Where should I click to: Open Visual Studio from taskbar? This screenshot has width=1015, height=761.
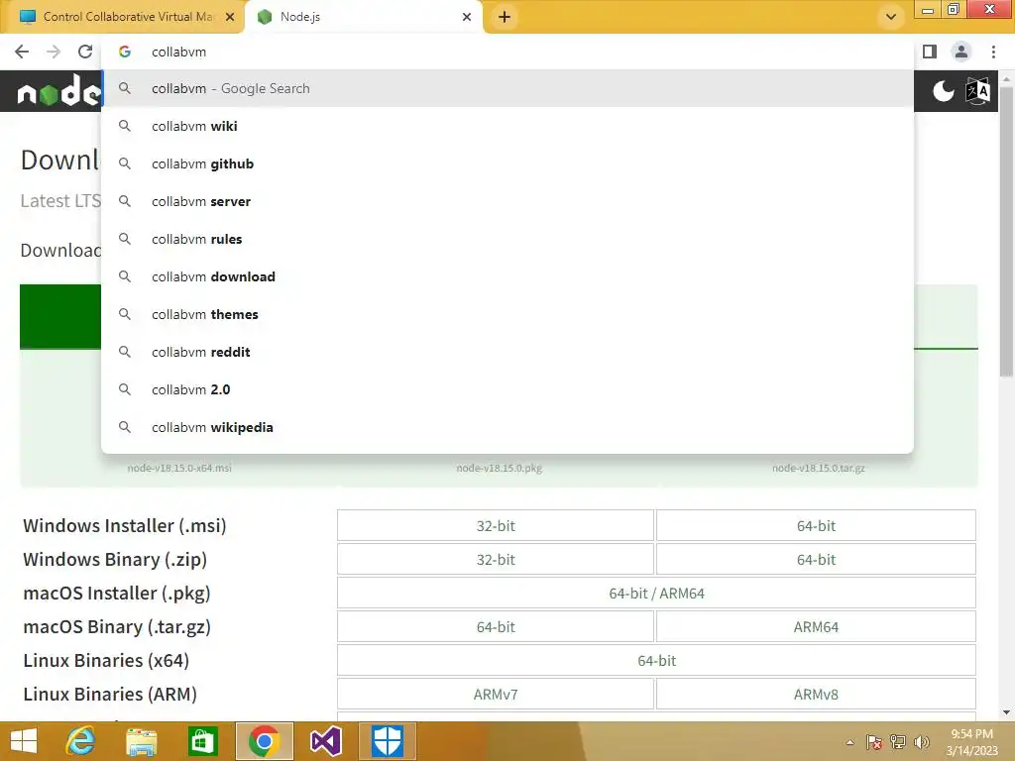click(x=325, y=741)
